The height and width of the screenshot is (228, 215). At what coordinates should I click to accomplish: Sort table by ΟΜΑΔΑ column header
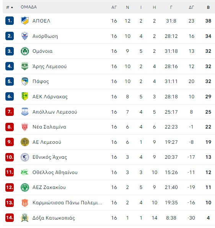[x=29, y=7]
